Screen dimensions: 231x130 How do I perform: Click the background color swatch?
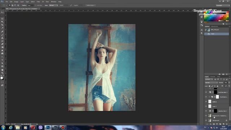3,79
